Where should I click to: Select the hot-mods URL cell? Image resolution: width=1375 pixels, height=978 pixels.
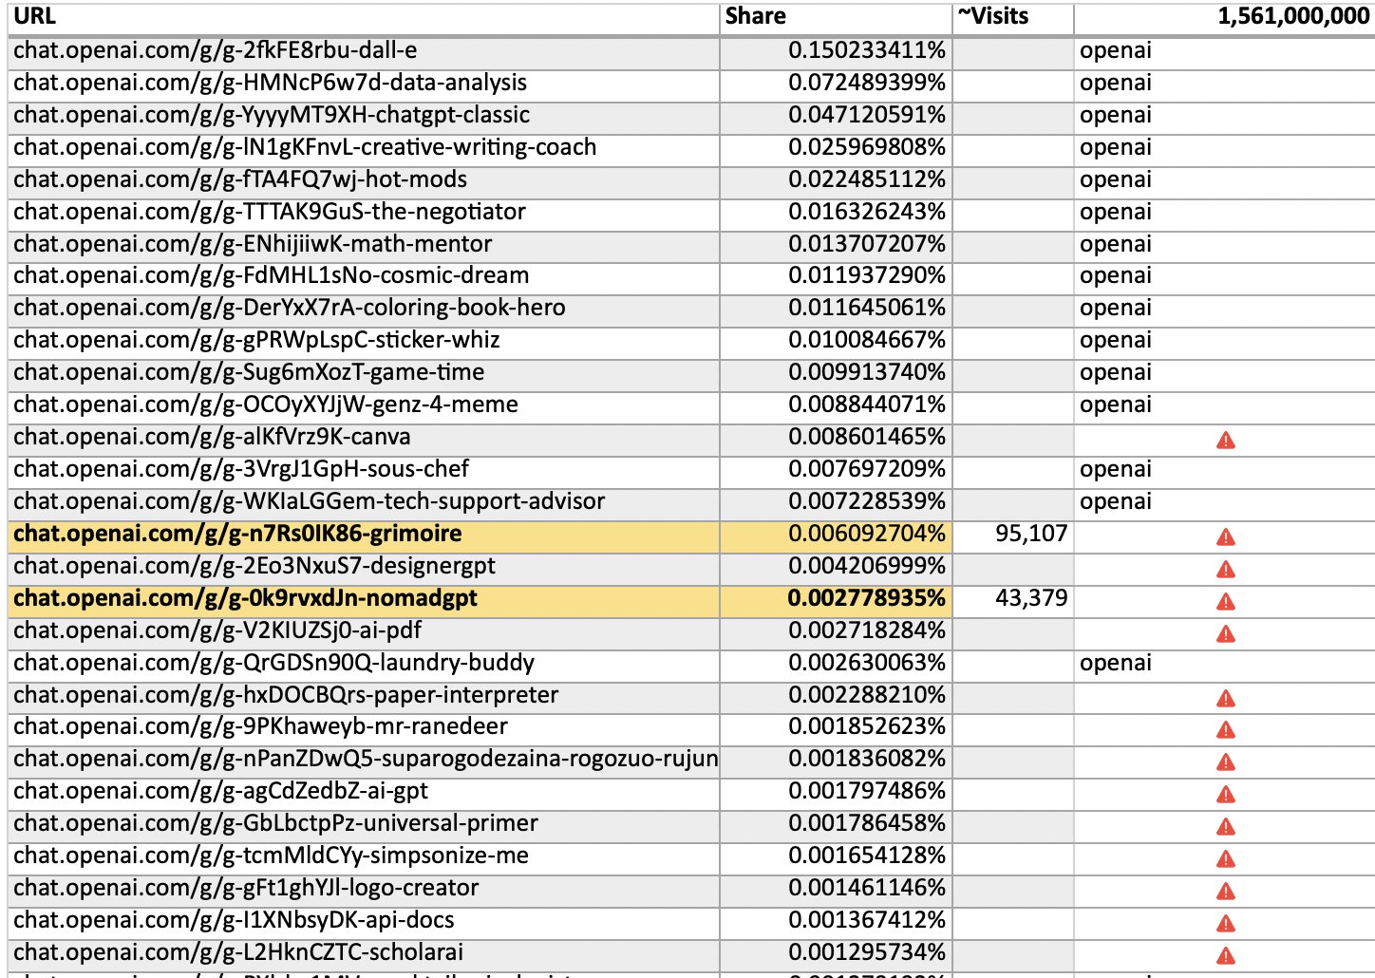365,181
